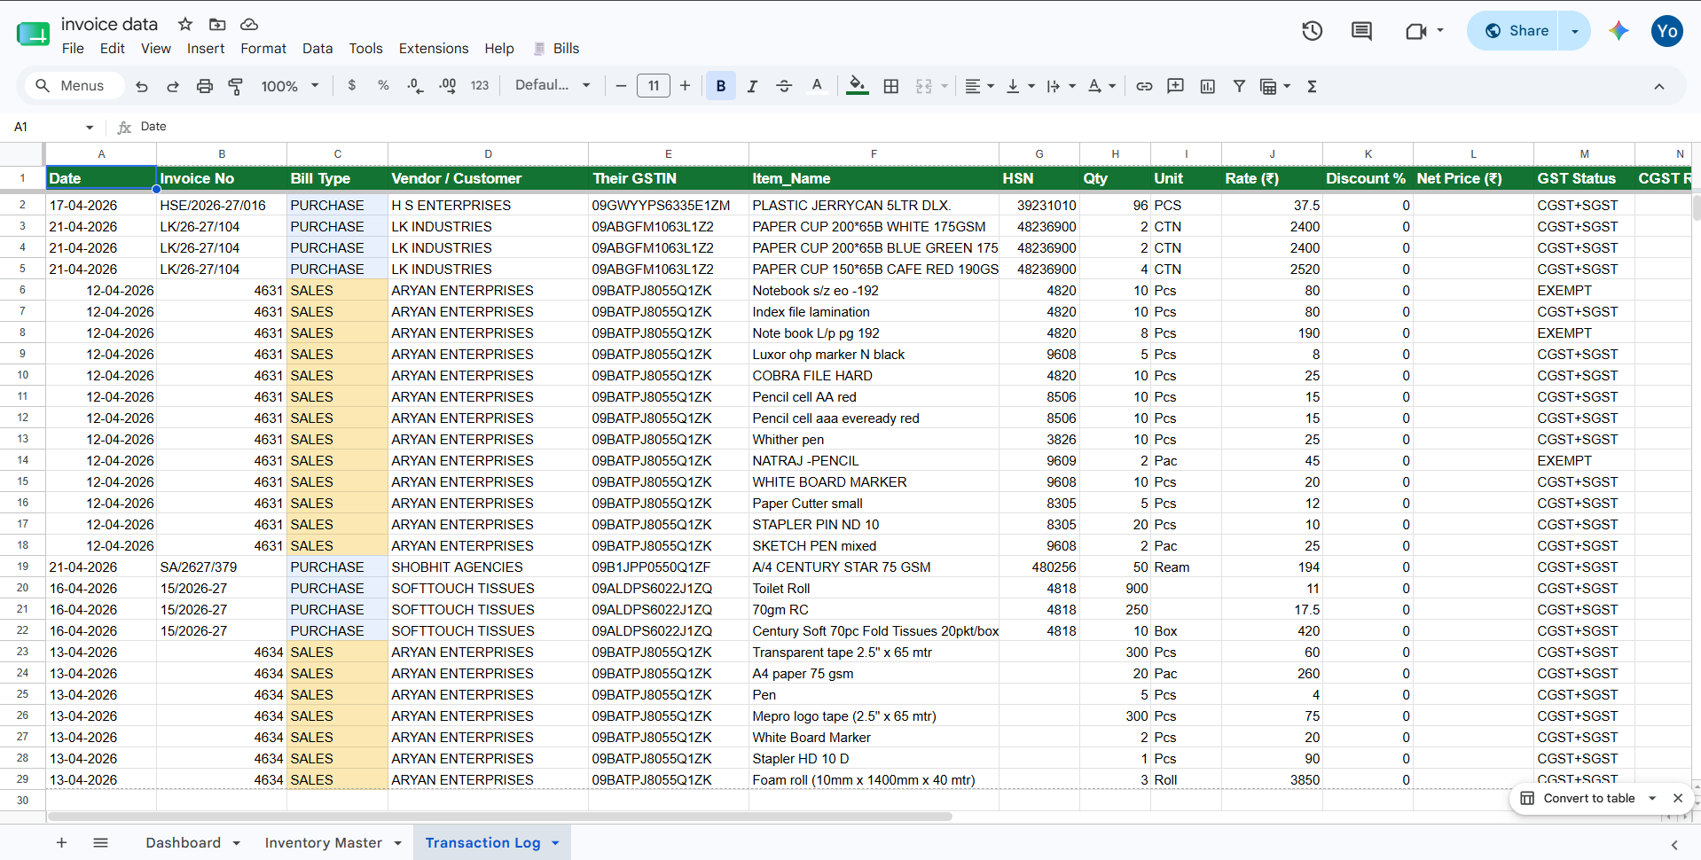Viewport: 1701px width, 860px height.
Task: Open the Google Sheets home icon
Action: (x=33, y=35)
